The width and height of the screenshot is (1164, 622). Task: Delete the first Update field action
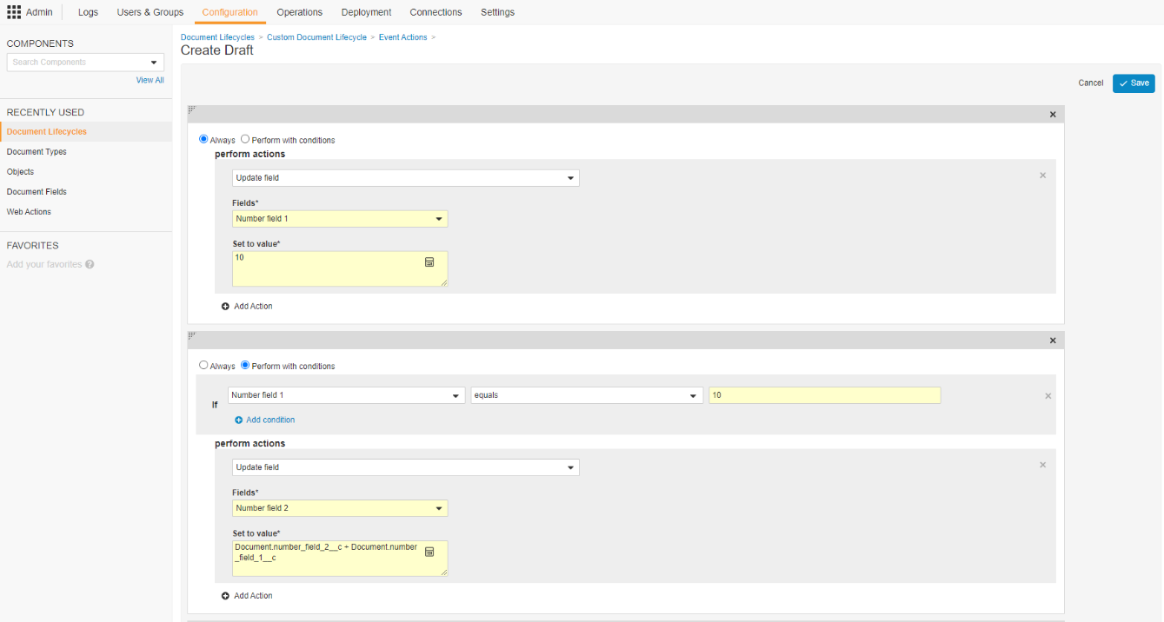click(1042, 175)
